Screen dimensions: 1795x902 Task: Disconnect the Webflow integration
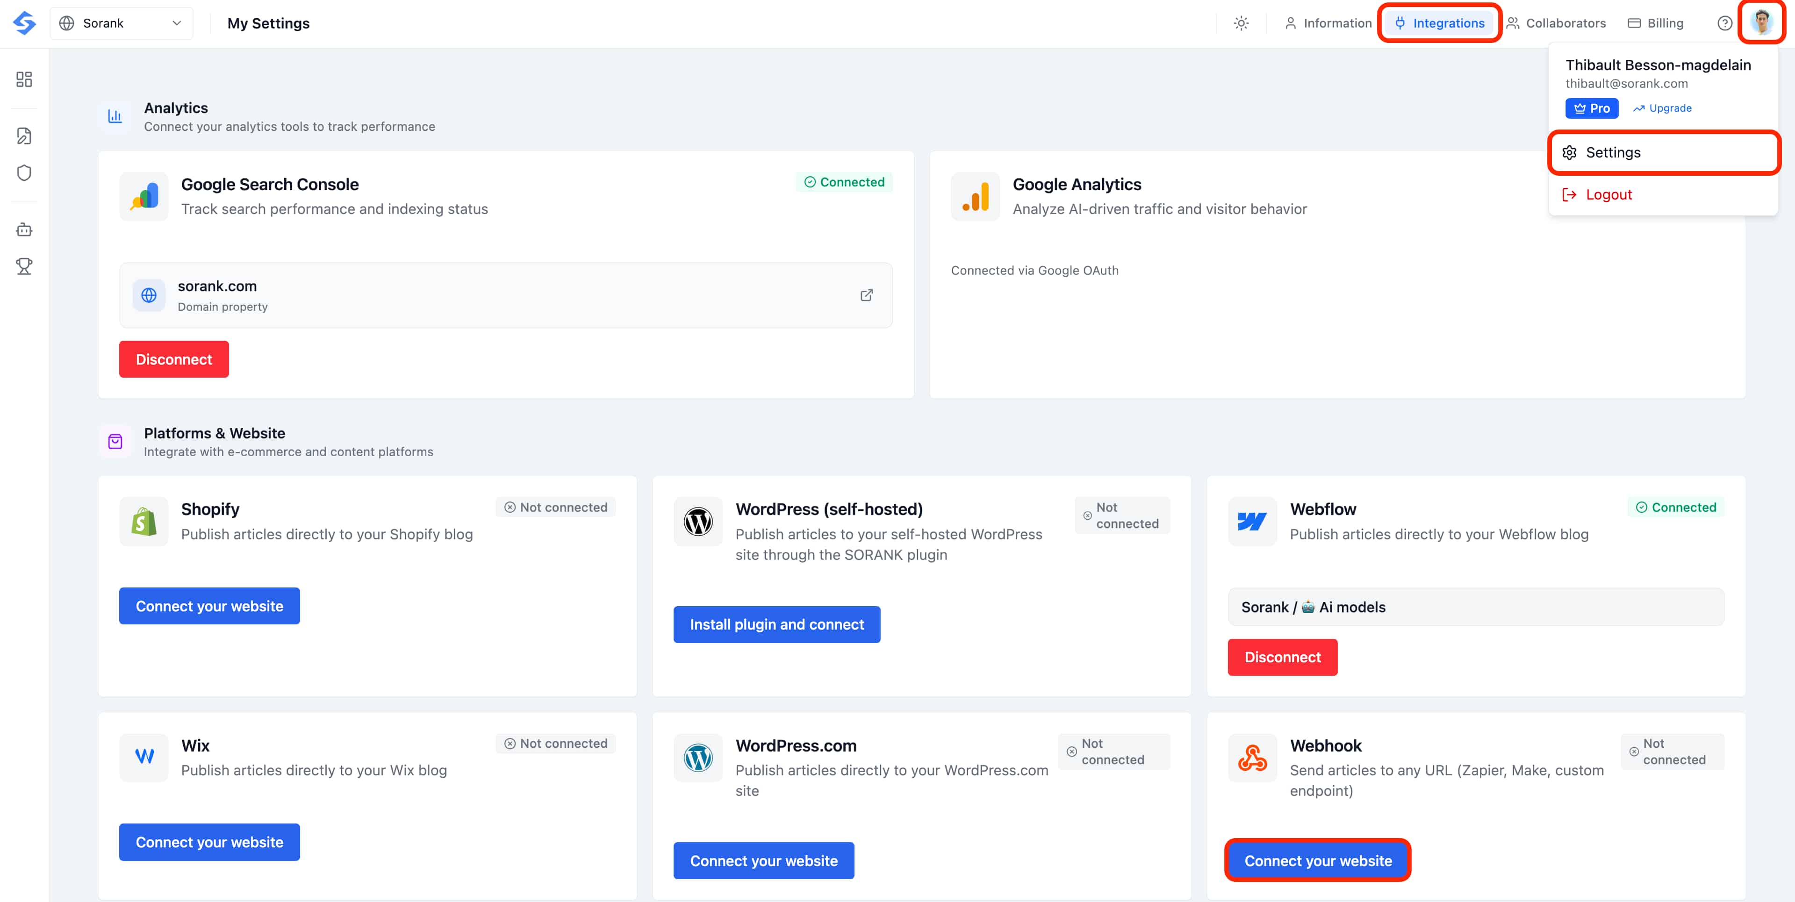[x=1283, y=658]
